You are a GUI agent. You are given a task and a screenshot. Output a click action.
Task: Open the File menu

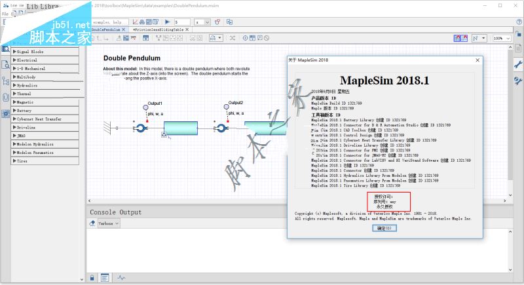coord(5,14)
